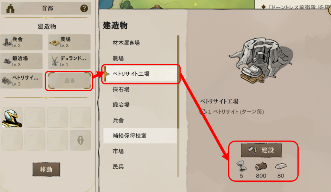Select the 農場 Lv. 3 building slot
The image size is (331, 192).
tap(69, 42)
